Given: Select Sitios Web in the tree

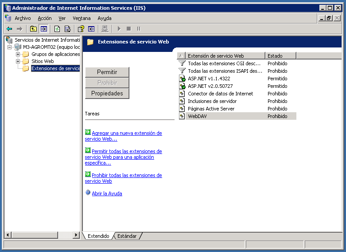Looking at the screenshot, I should [43, 61].
